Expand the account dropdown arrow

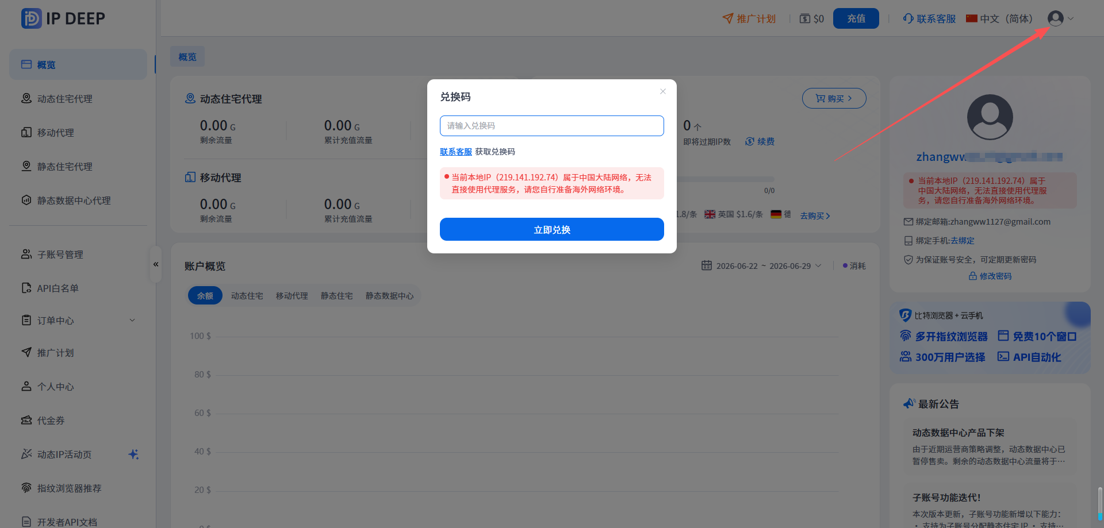(x=1071, y=18)
